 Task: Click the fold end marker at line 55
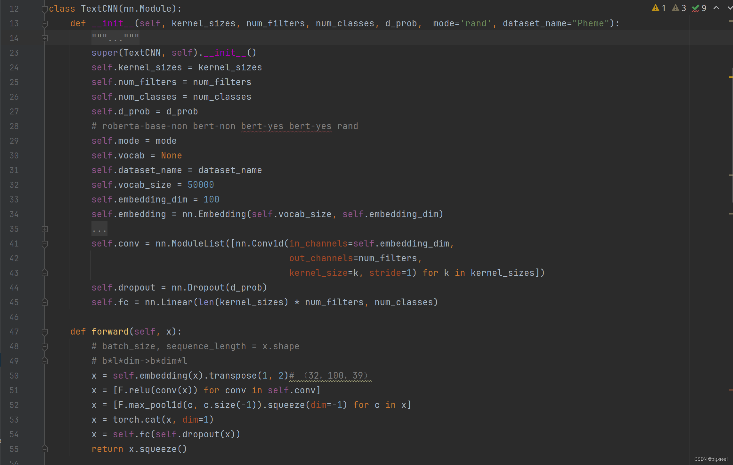click(x=44, y=449)
